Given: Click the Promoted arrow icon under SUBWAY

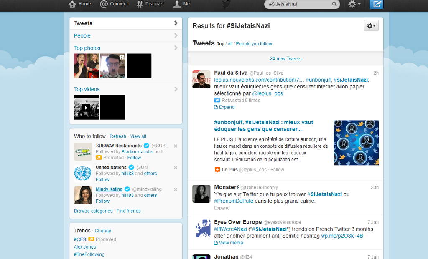Looking at the screenshot, I should [x=99, y=158].
